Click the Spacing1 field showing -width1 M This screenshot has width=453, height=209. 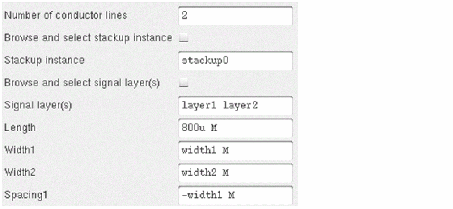(235, 195)
